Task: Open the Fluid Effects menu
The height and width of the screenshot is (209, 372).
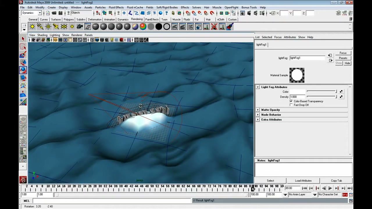Action: coord(116,7)
